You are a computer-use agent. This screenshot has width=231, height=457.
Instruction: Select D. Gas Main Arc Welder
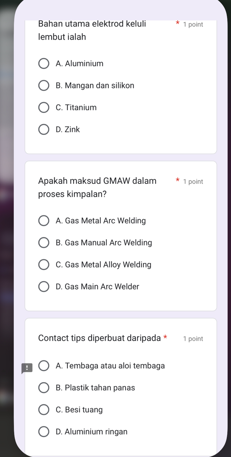tap(44, 287)
